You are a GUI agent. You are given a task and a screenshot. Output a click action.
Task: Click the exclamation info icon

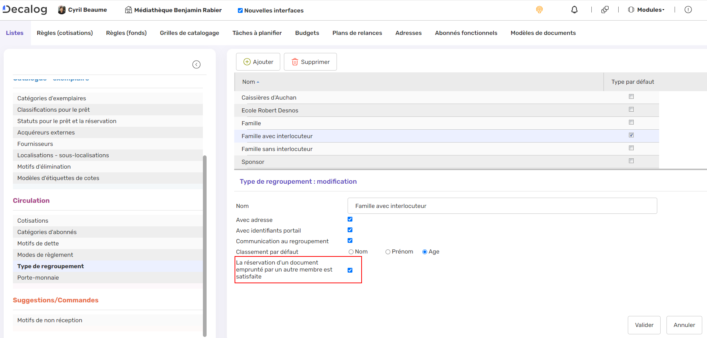point(688,10)
